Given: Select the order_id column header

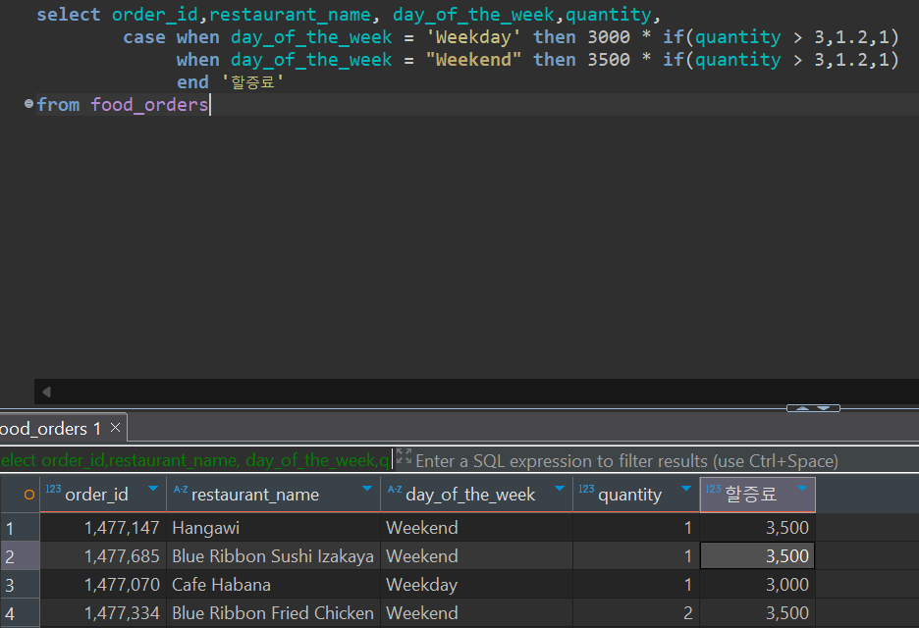Looking at the screenshot, I should 103,495.
